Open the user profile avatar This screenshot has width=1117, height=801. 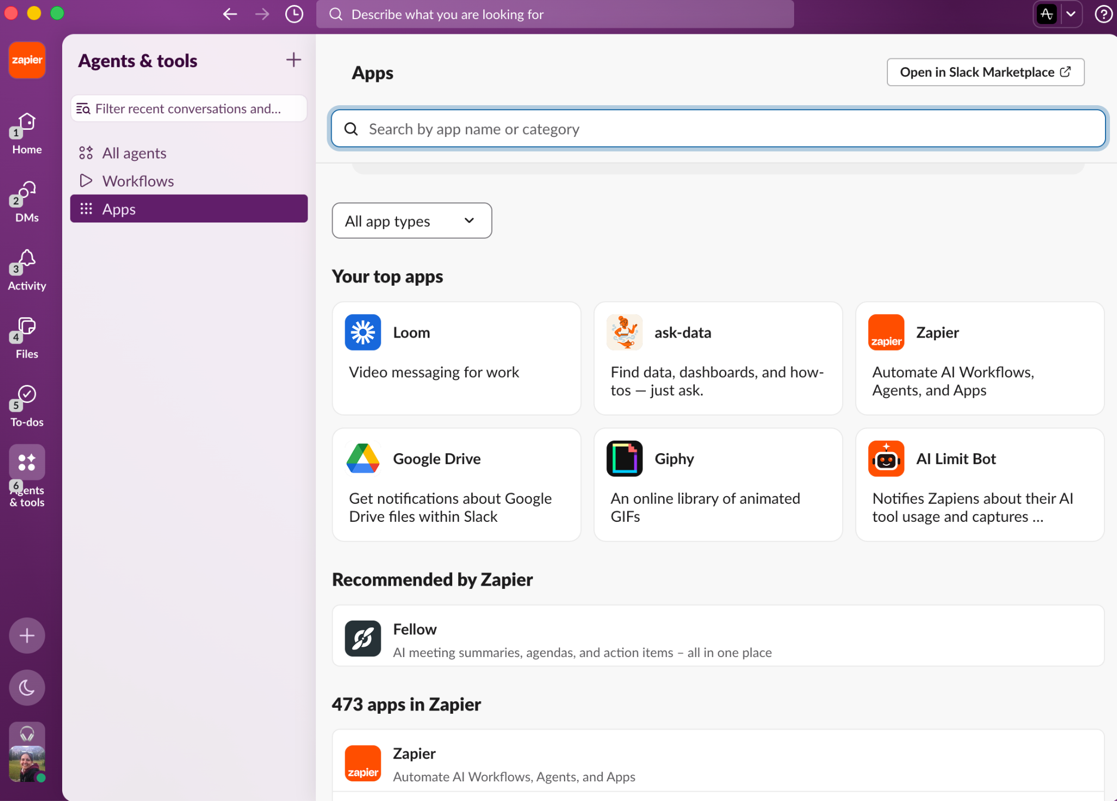(x=27, y=763)
